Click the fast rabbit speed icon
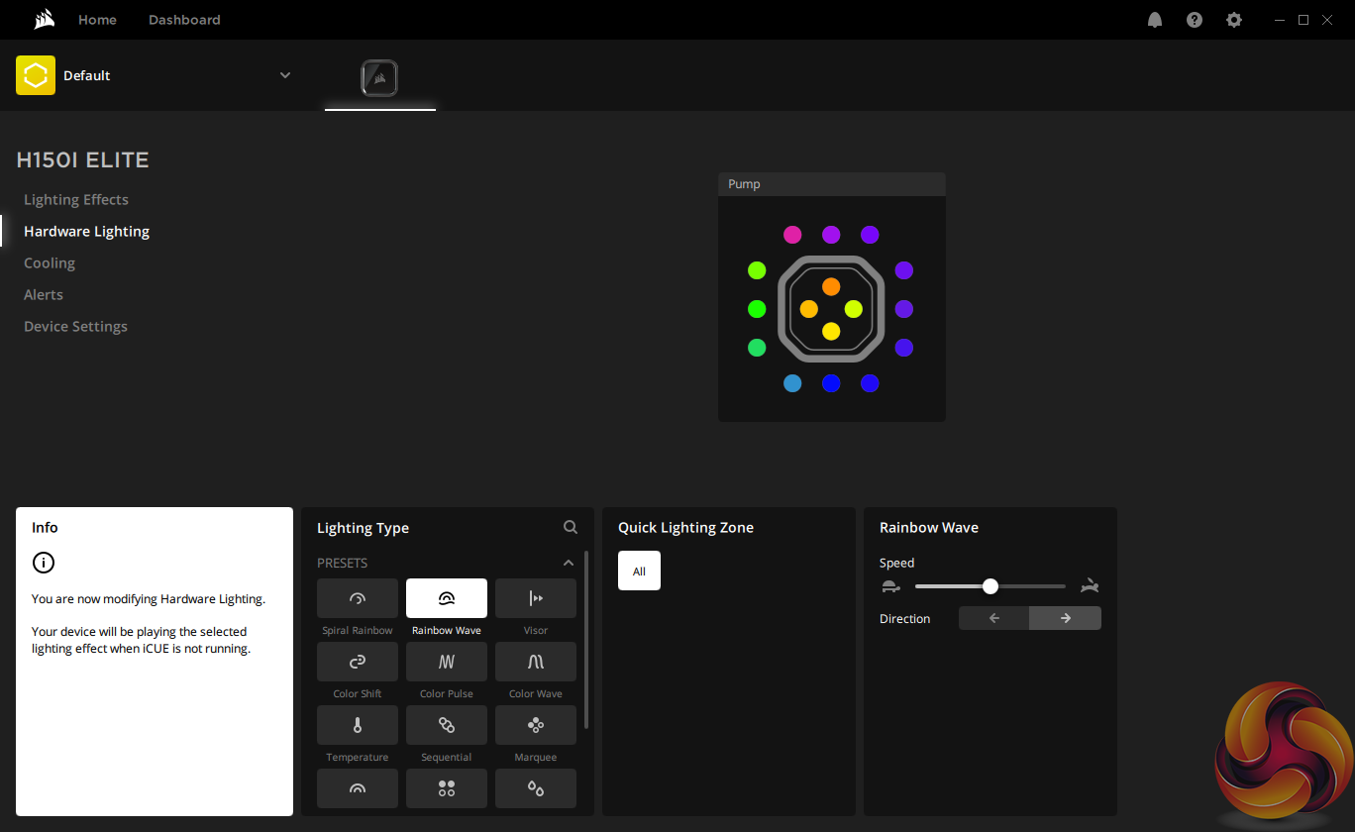1355x832 pixels. tap(1091, 585)
